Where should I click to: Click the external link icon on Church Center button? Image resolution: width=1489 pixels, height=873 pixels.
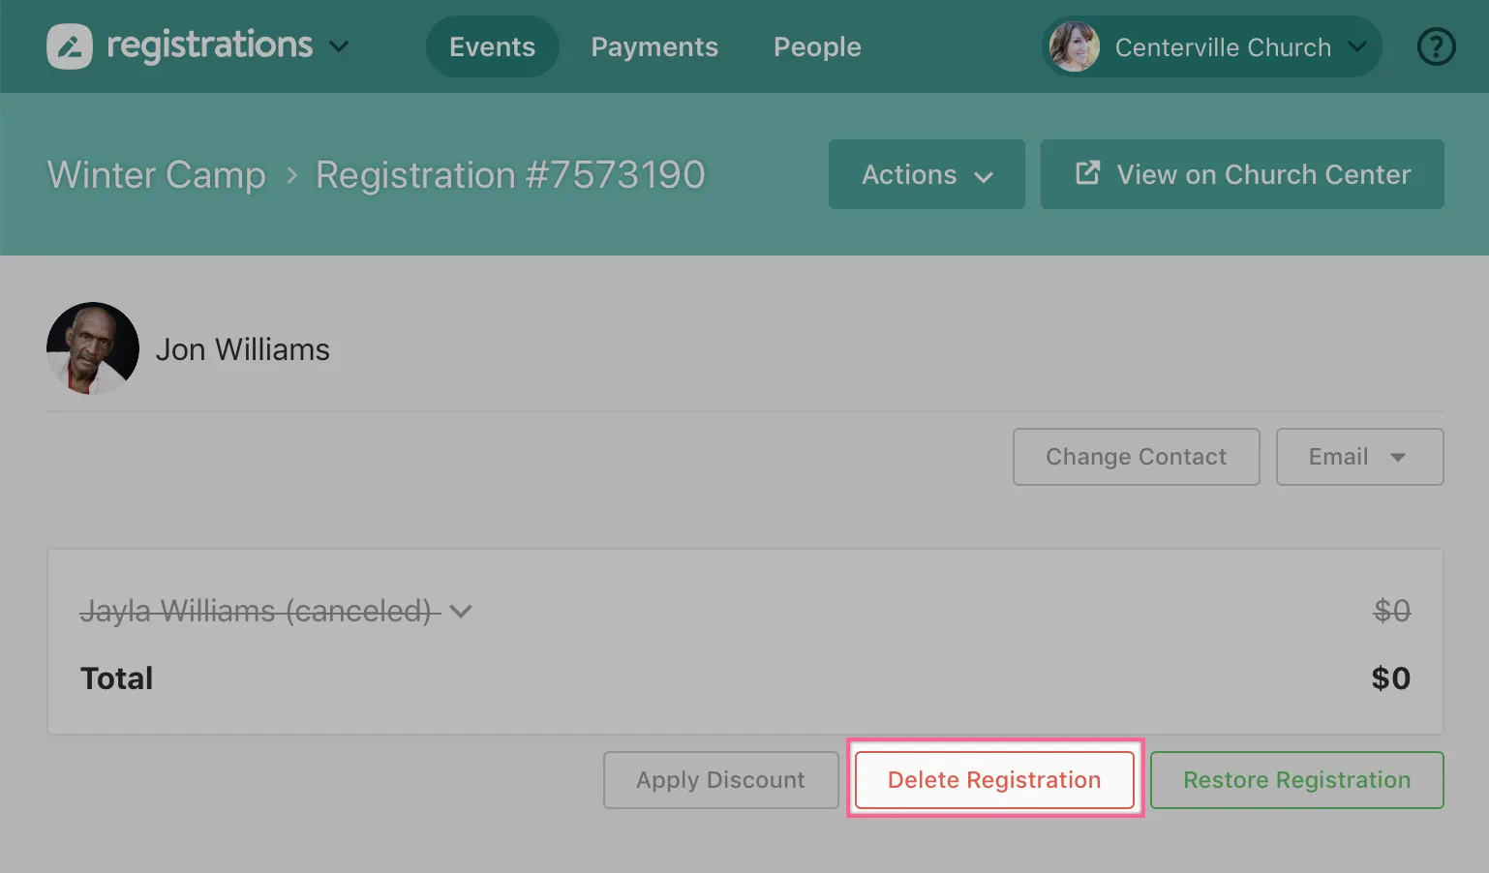click(x=1087, y=173)
